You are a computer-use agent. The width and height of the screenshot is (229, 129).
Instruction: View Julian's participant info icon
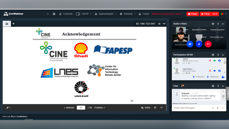pos(219,61)
